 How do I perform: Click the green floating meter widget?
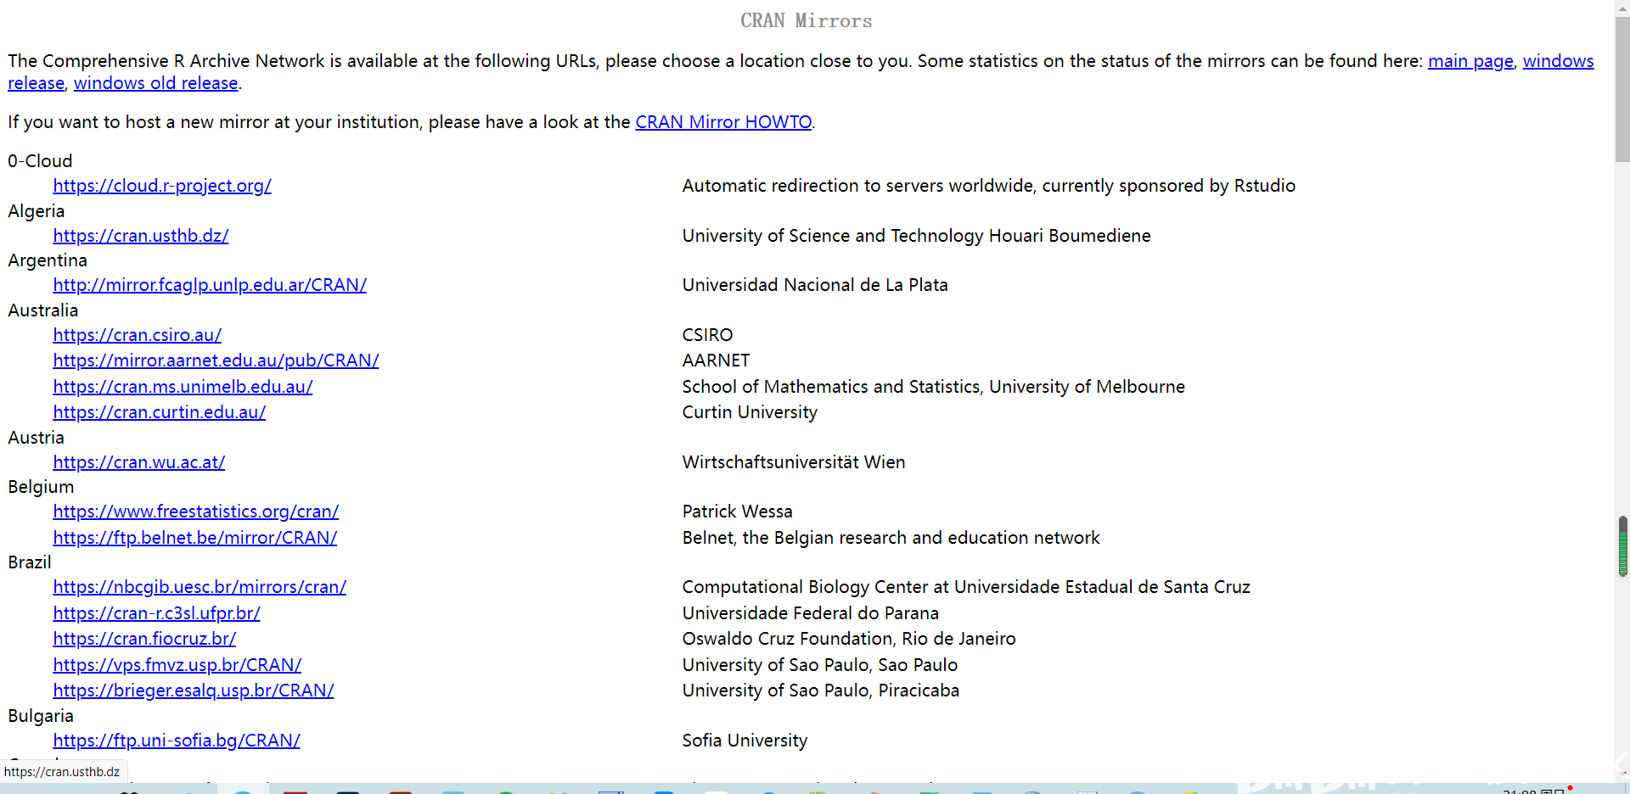[1622, 546]
